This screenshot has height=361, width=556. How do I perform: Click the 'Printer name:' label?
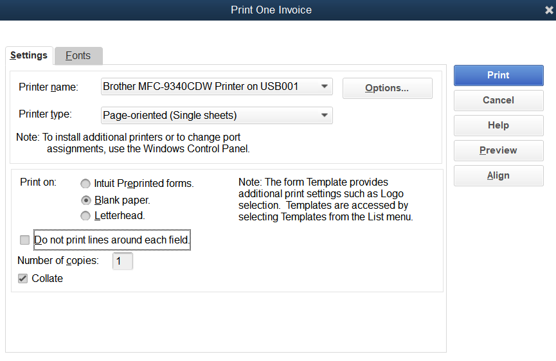click(48, 87)
